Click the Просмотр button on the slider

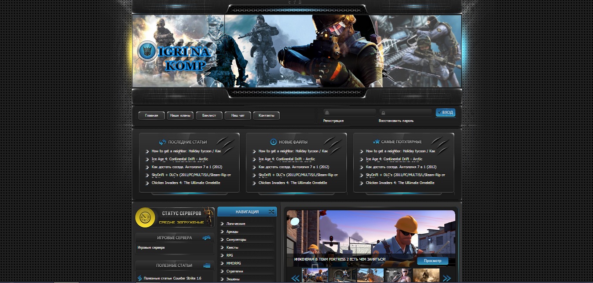tap(432, 261)
